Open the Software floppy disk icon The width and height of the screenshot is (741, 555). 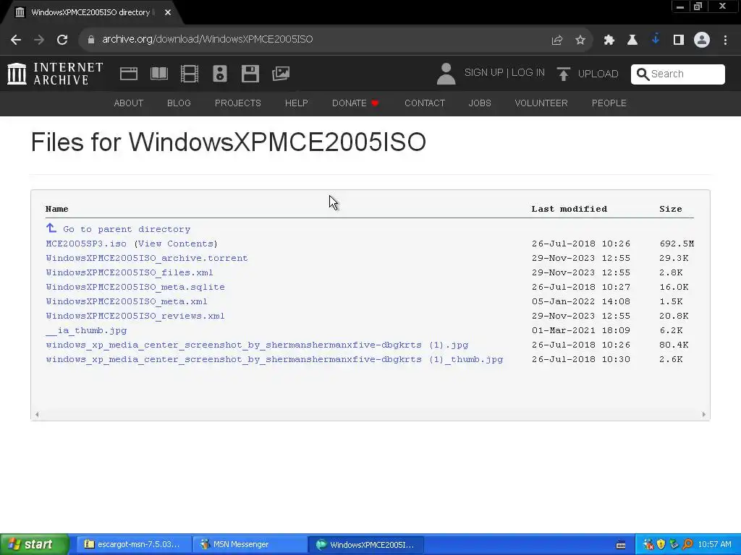click(250, 74)
